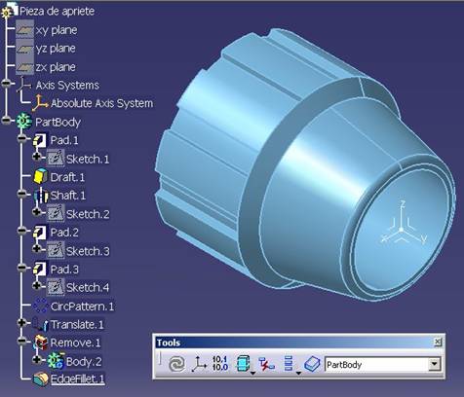Collapse the Pad.3 node
The image size is (464, 397).
click(x=21, y=268)
